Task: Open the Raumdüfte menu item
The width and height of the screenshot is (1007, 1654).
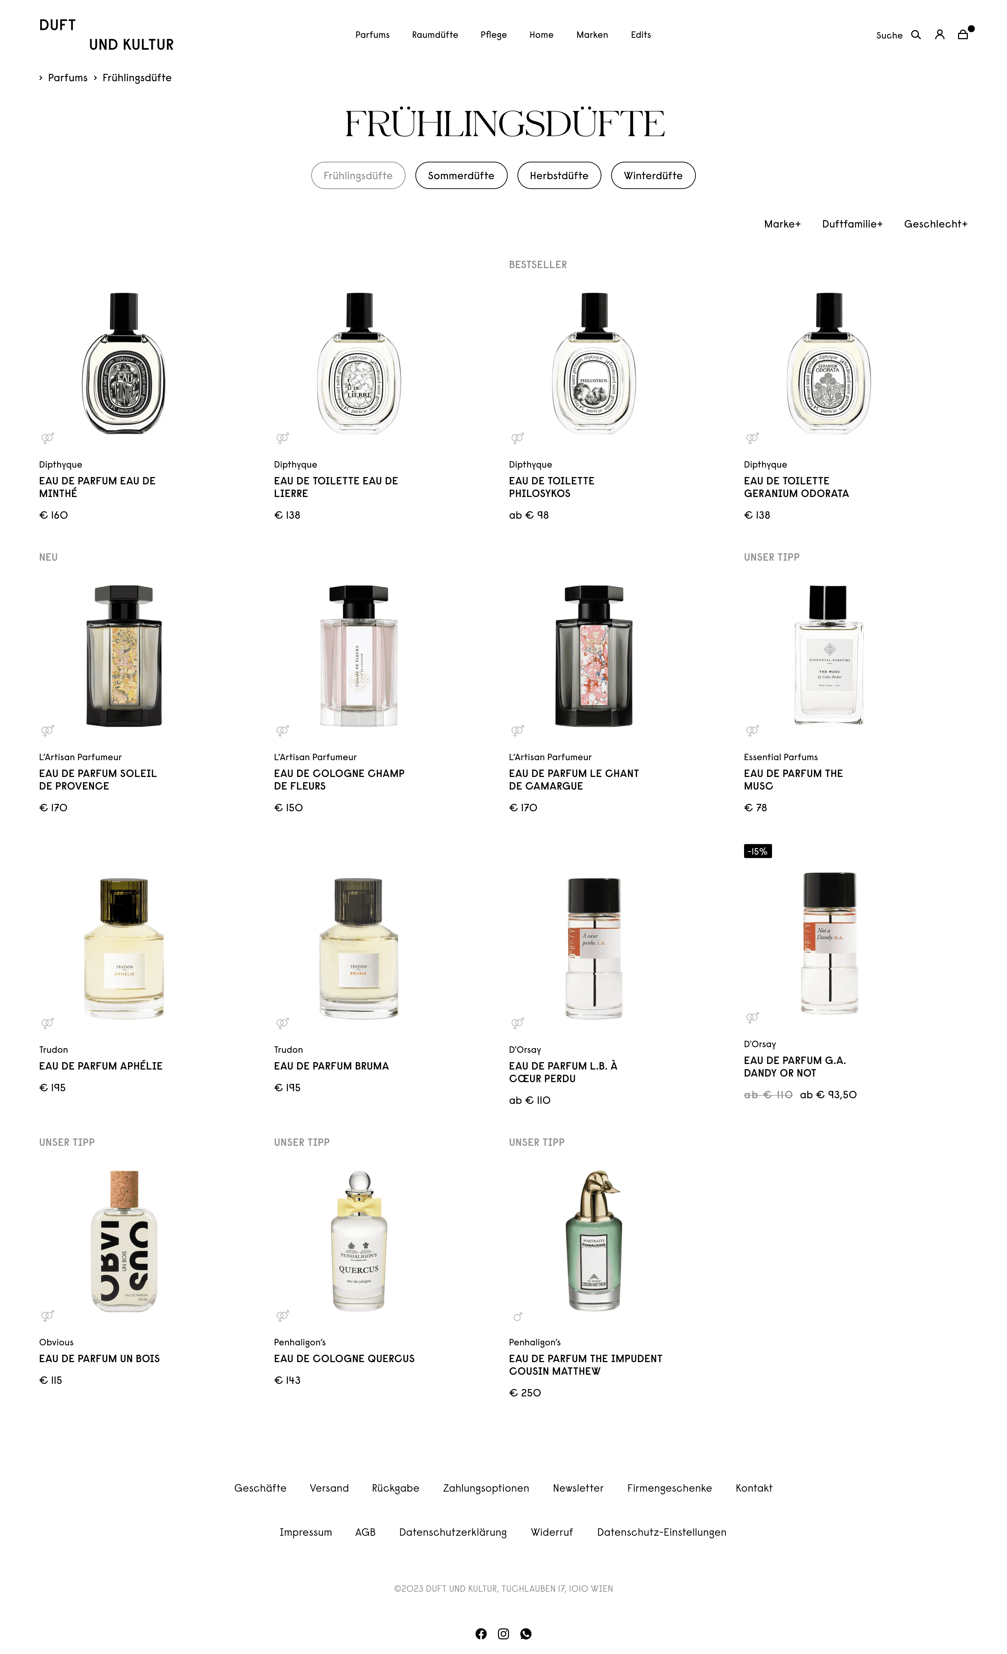Action: pyautogui.click(x=435, y=35)
